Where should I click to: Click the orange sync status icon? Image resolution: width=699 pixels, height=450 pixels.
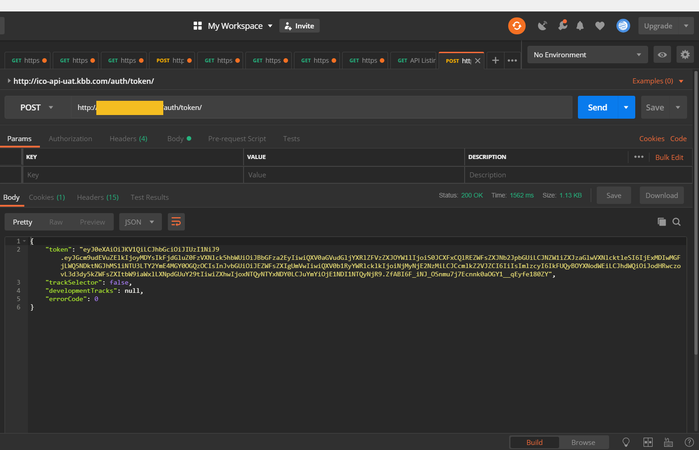[516, 26]
